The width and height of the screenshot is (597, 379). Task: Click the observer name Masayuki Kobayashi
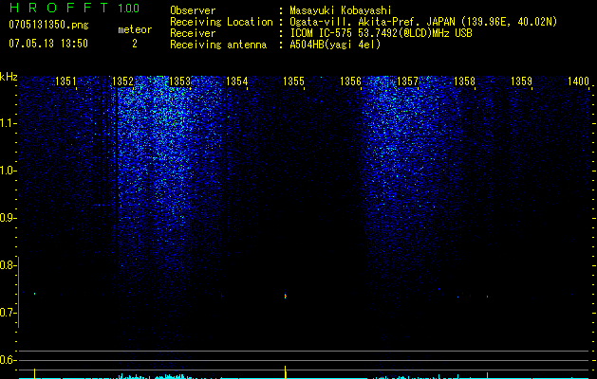341,10
